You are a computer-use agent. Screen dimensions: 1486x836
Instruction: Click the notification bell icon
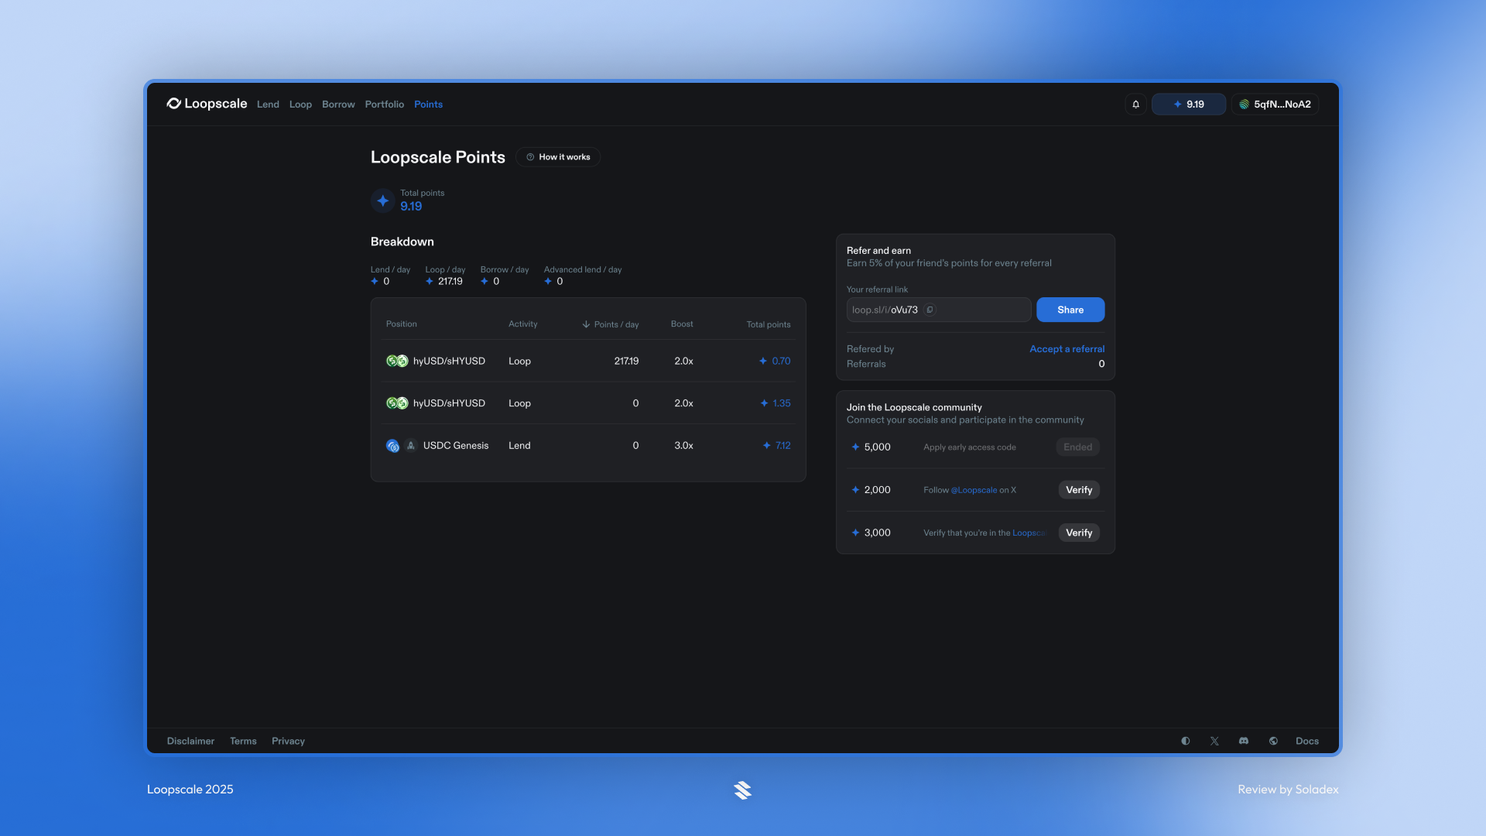coord(1135,104)
